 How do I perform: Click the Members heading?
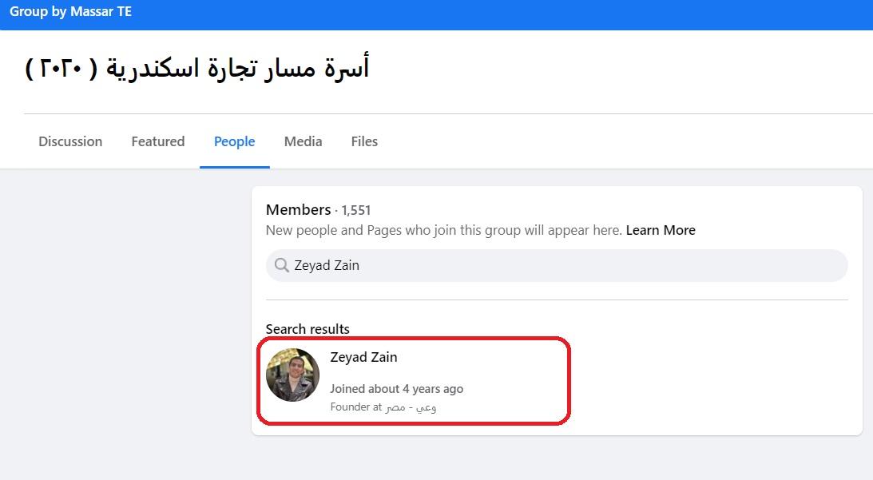298,209
